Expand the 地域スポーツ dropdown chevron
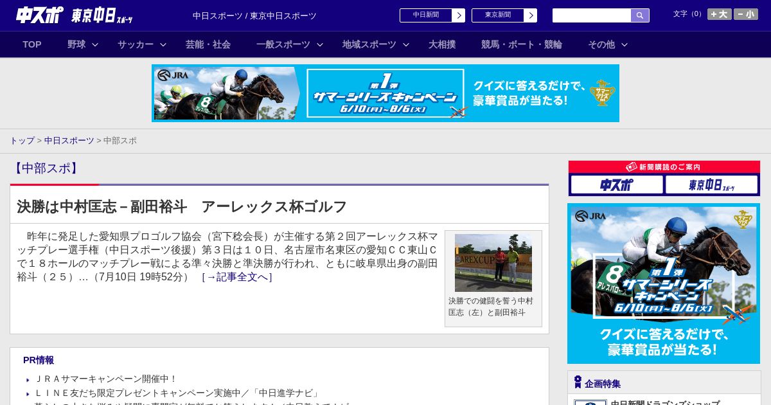 tap(406, 44)
